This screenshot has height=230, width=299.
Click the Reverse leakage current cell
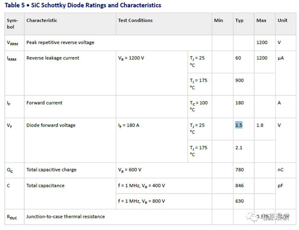pos(53,58)
